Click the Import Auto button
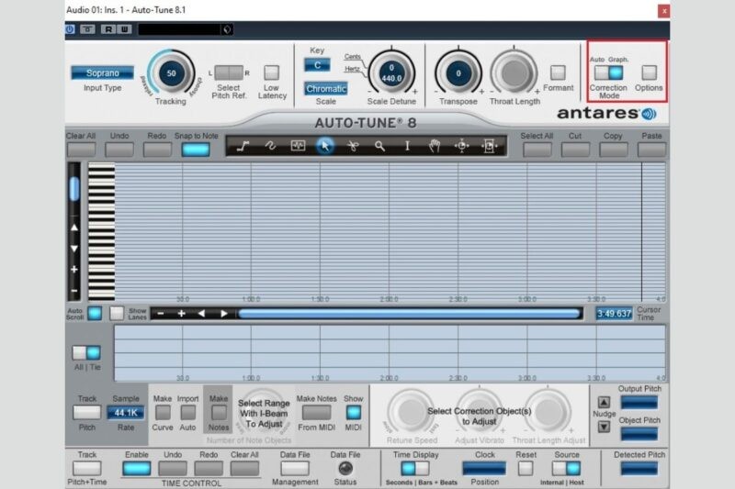Viewport: 735px width, 489px height. pos(188,412)
